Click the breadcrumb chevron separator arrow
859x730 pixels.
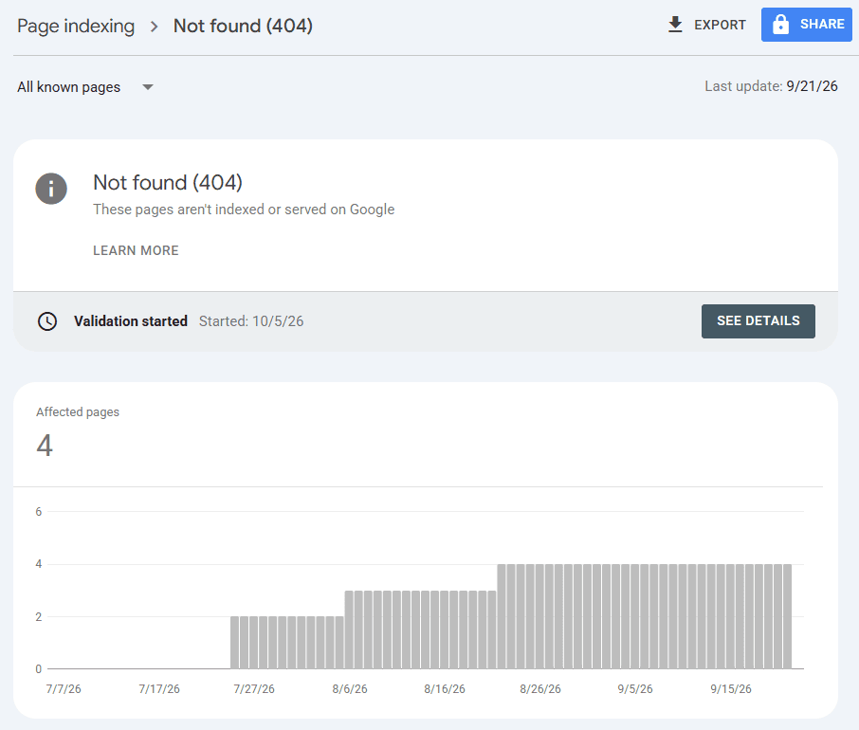click(x=154, y=27)
